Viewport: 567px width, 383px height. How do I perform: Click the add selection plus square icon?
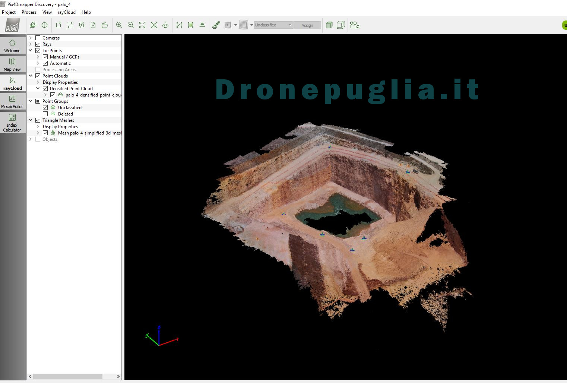coord(228,25)
